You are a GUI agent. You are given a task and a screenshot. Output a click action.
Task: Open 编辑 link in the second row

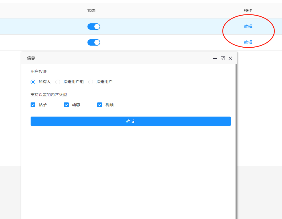tap(248, 42)
